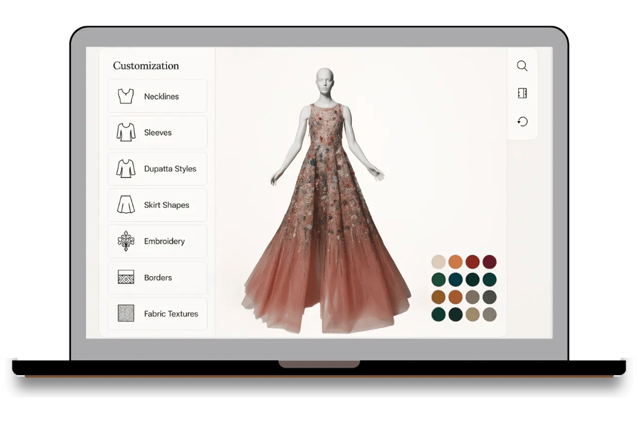Click the Borders zigzag pattern icon

[x=125, y=277]
